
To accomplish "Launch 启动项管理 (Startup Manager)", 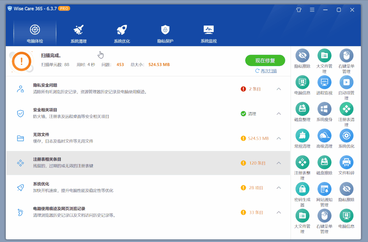I will click(346, 82).
